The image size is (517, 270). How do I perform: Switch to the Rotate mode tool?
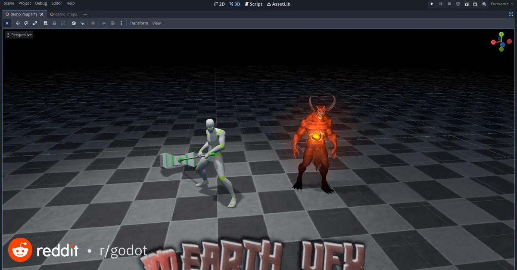pos(26,23)
